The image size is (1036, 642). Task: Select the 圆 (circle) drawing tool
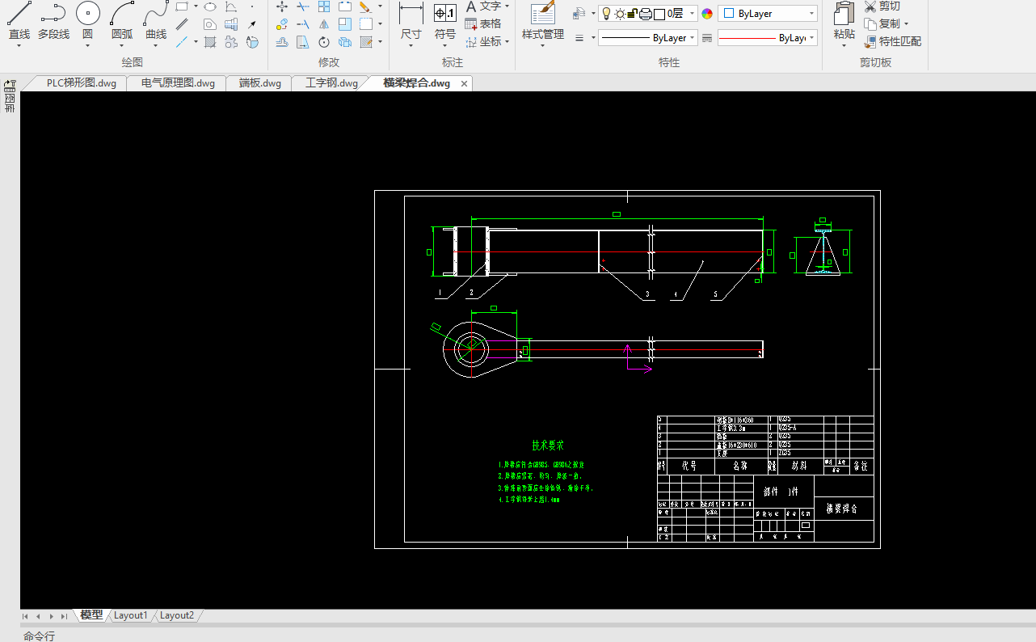pos(88,21)
